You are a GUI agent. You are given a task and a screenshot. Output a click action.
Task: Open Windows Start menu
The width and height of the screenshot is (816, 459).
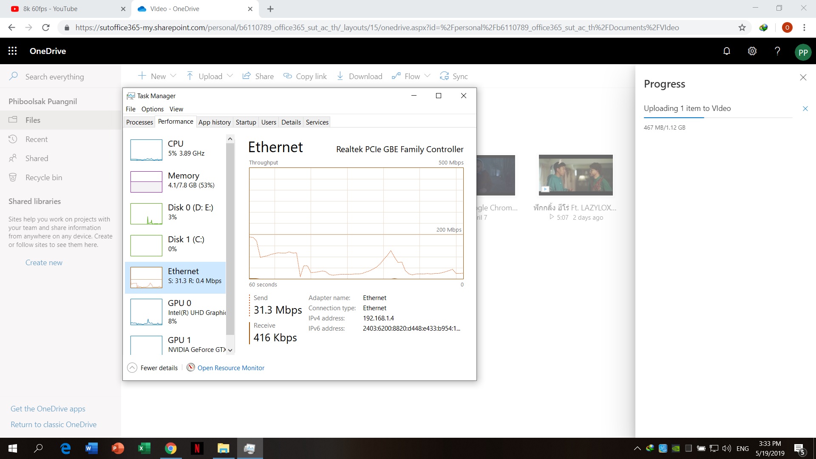click(13, 448)
